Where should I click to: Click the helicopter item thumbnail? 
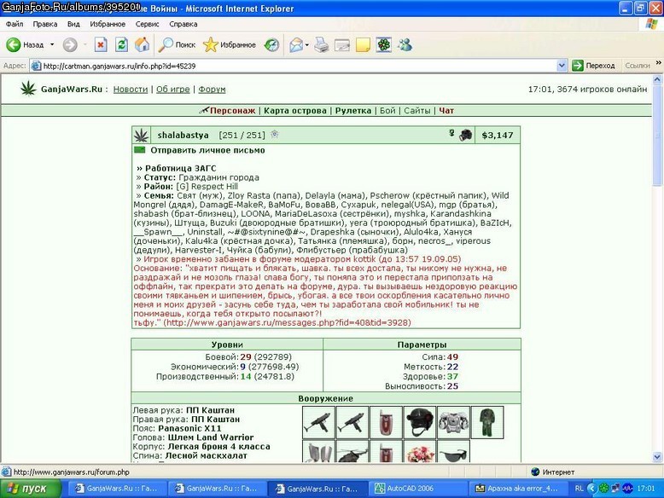(x=352, y=451)
